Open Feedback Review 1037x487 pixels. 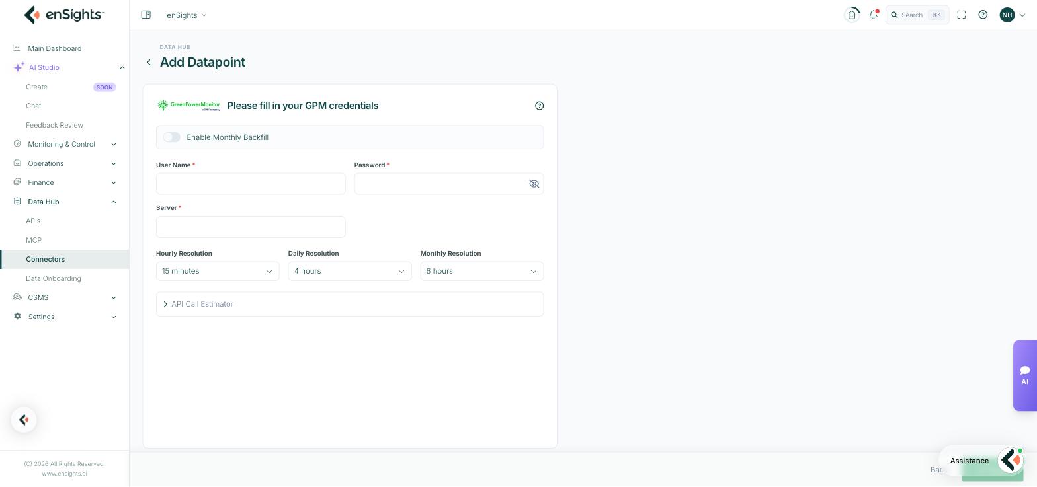pos(55,125)
